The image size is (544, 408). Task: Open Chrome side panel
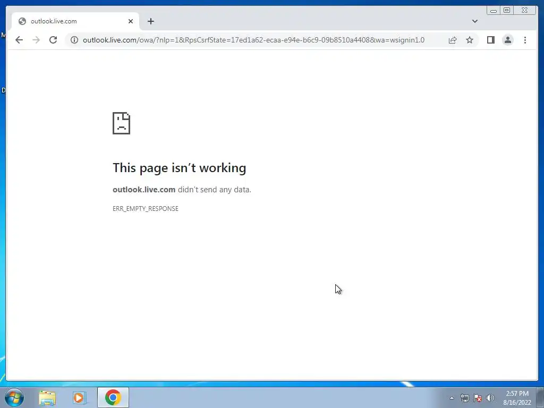tap(490, 40)
